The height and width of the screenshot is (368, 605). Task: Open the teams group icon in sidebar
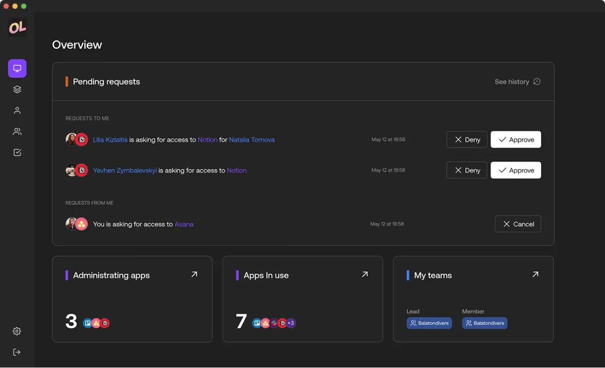tap(17, 132)
